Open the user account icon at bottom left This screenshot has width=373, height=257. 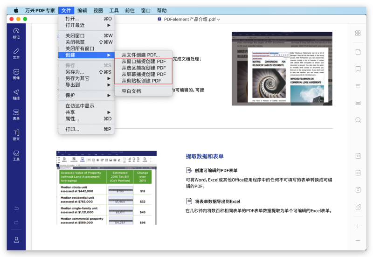point(16,240)
